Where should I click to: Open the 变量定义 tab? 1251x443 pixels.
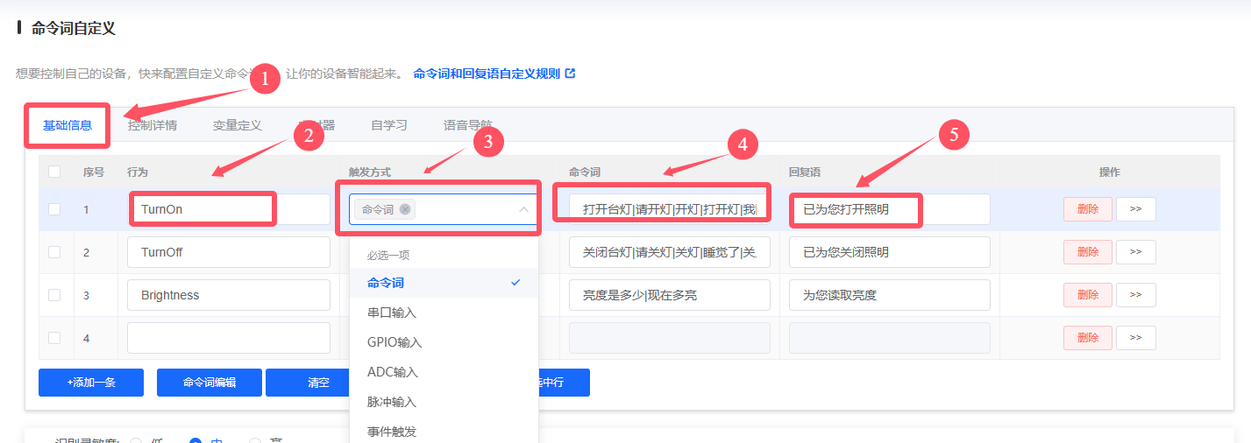pyautogui.click(x=237, y=125)
